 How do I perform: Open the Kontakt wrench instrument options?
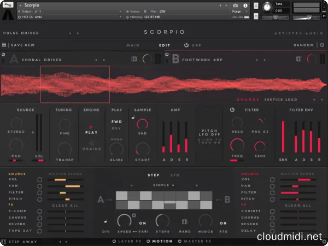click(x=8, y=4)
